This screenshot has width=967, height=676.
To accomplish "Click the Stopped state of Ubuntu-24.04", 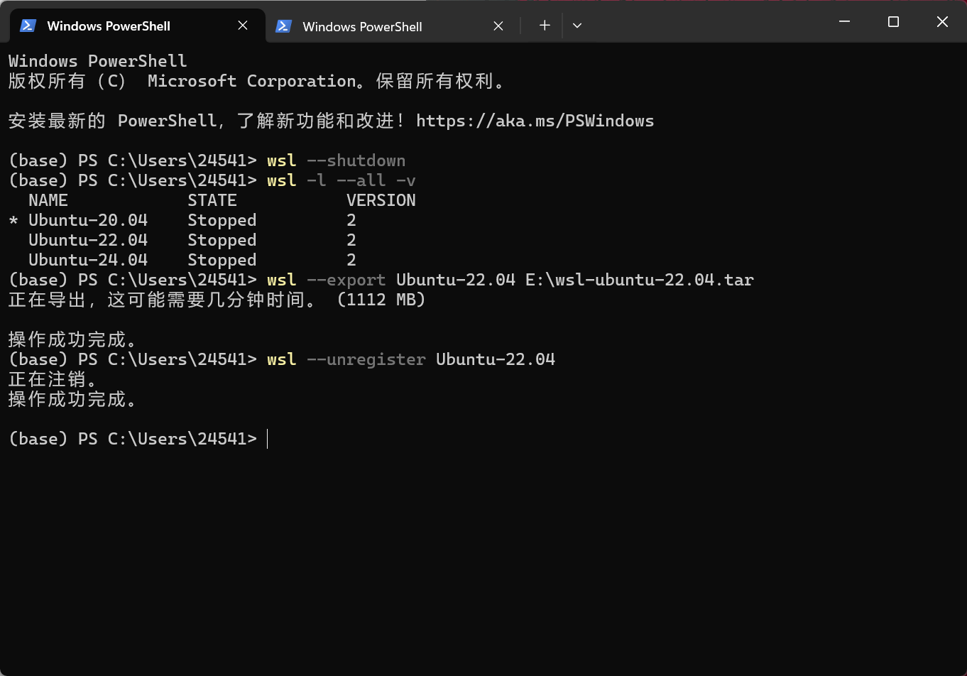I will pyautogui.click(x=222, y=260).
